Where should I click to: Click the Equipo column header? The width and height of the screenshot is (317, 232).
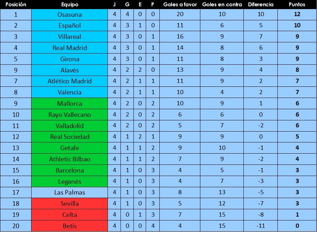(x=70, y=5)
